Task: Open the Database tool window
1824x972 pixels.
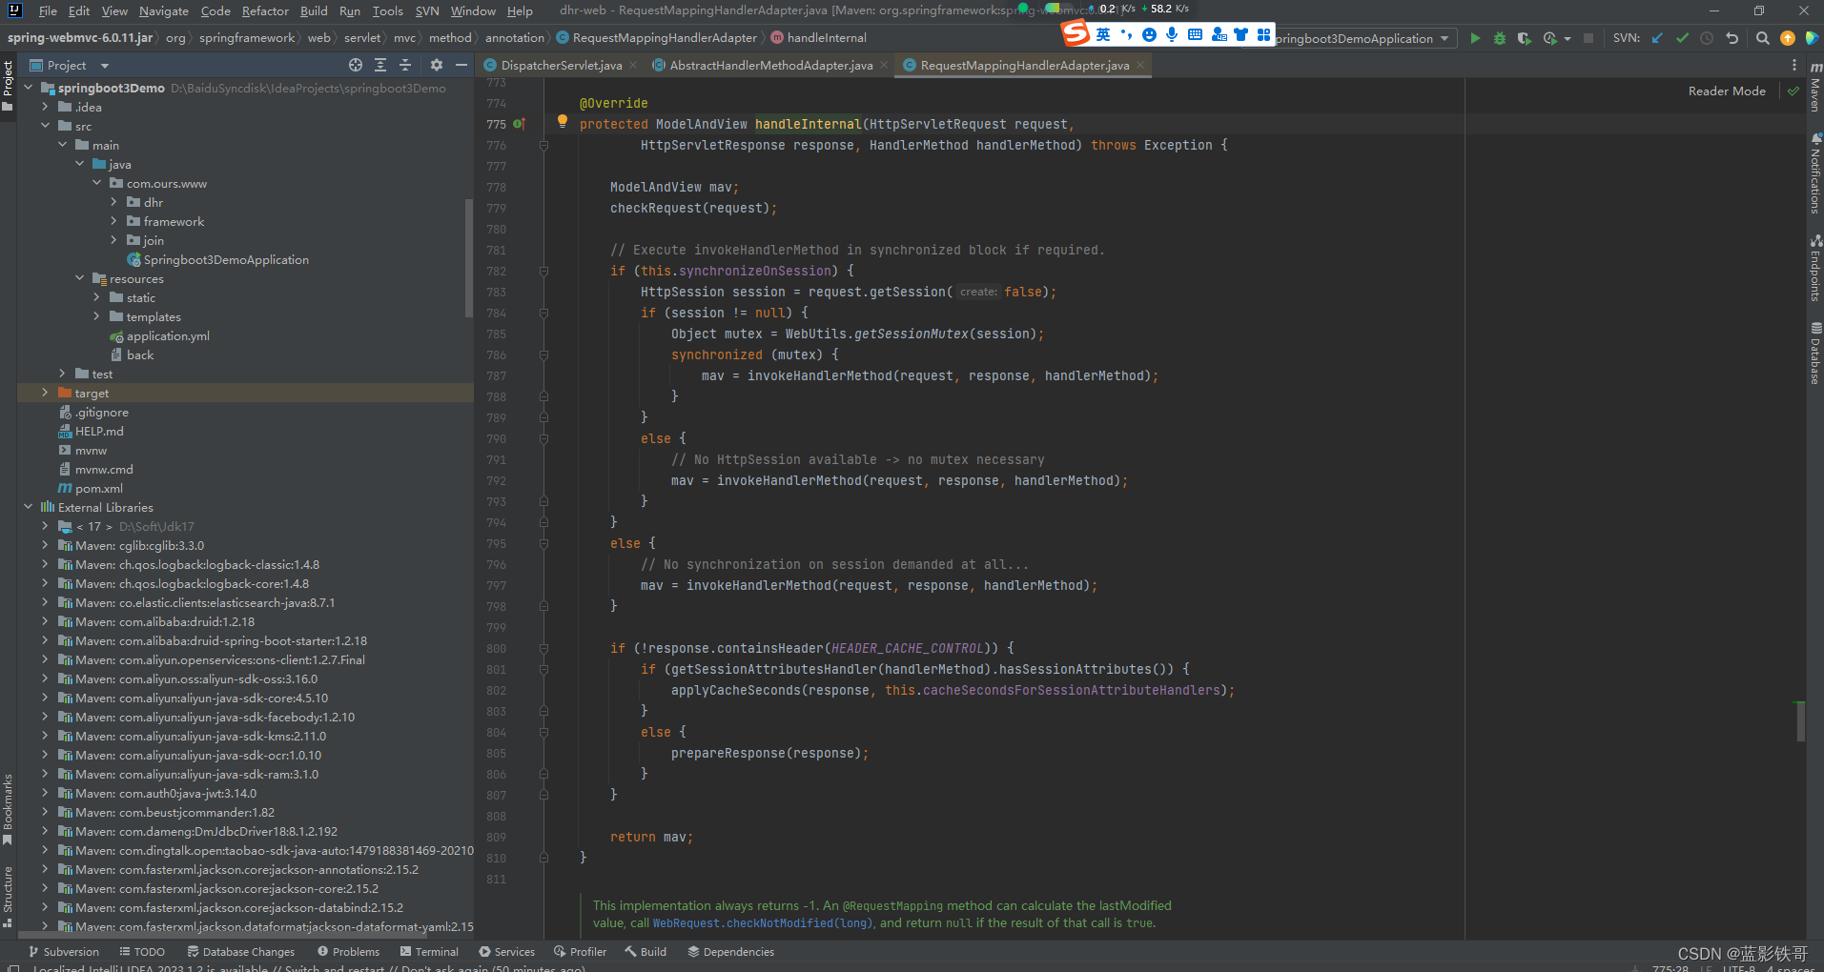Action: tap(1815, 354)
